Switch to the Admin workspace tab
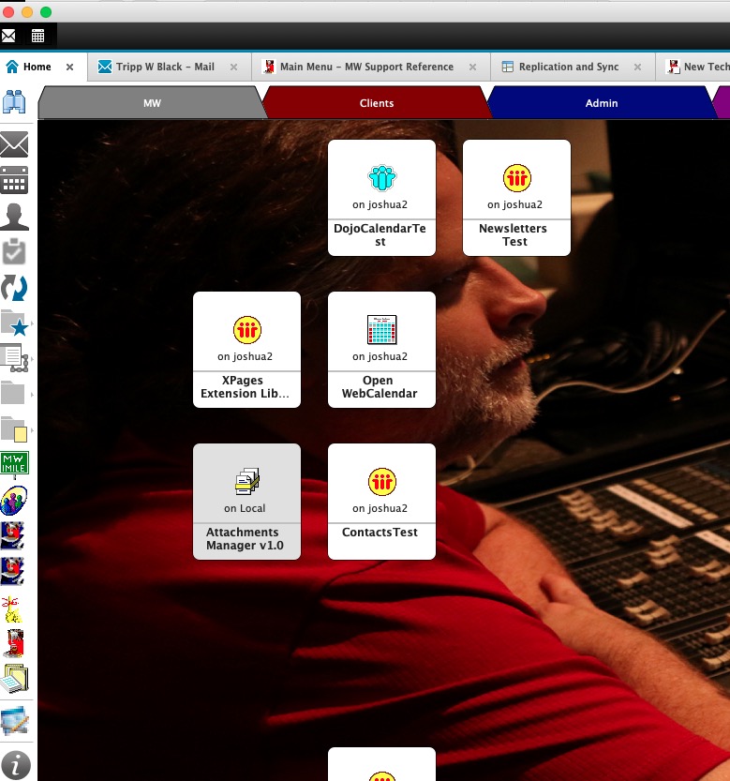This screenshot has height=781, width=730. pyautogui.click(x=601, y=103)
